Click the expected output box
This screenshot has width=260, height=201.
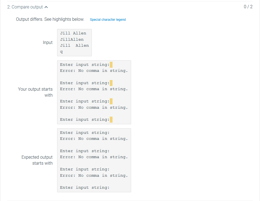click(x=94, y=160)
